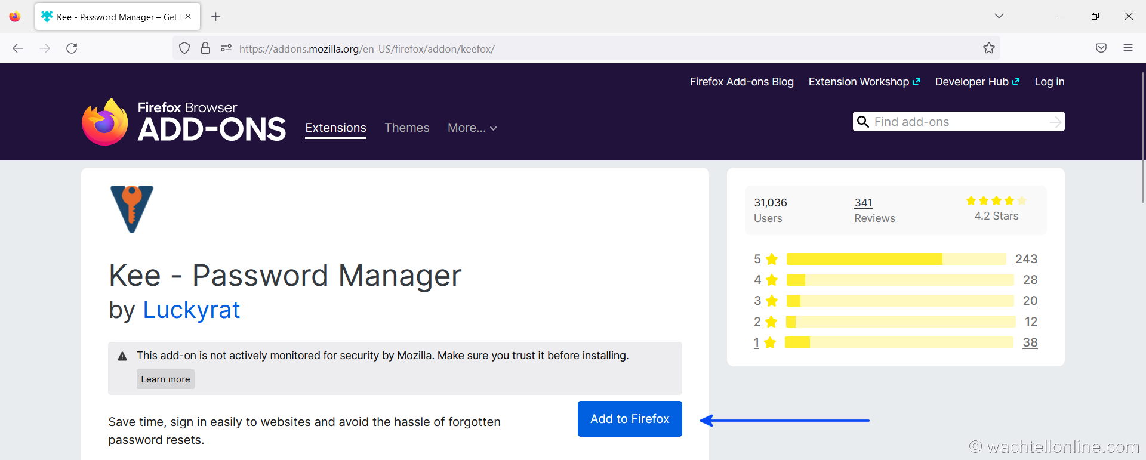
Task: Open the Firefox hamburger application menu
Action: (1127, 48)
